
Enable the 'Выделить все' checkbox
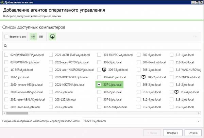click(6, 37)
